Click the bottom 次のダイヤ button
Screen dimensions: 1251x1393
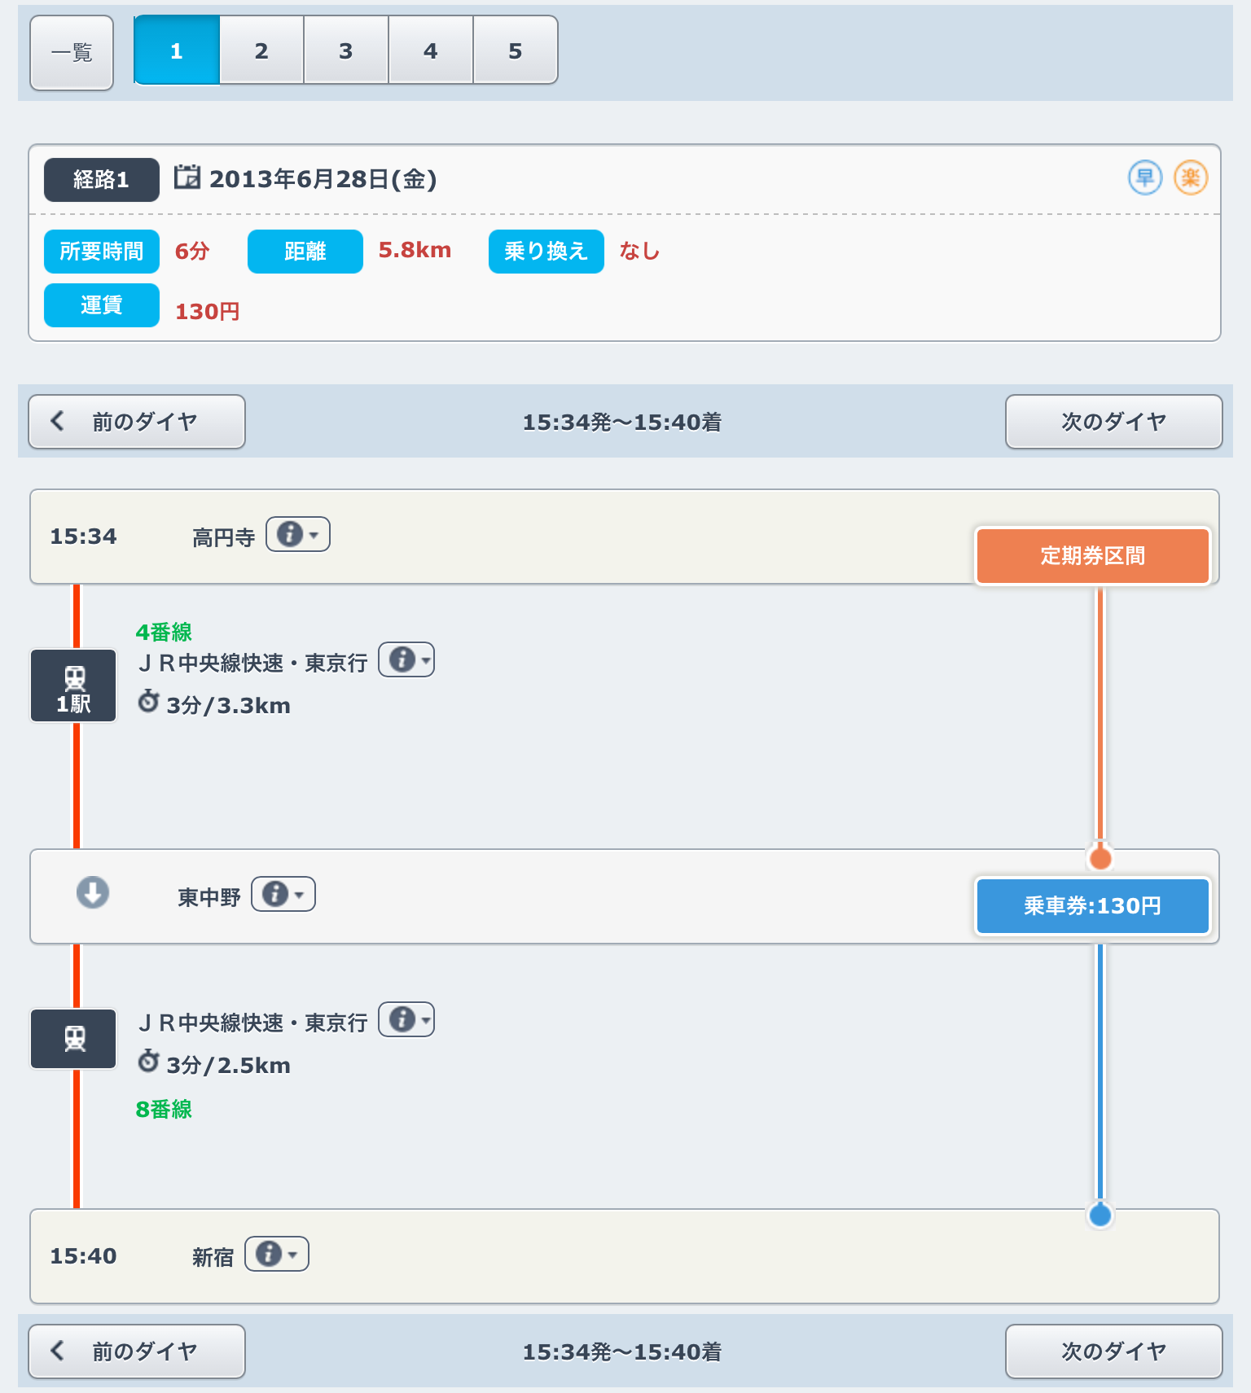tap(1113, 1351)
